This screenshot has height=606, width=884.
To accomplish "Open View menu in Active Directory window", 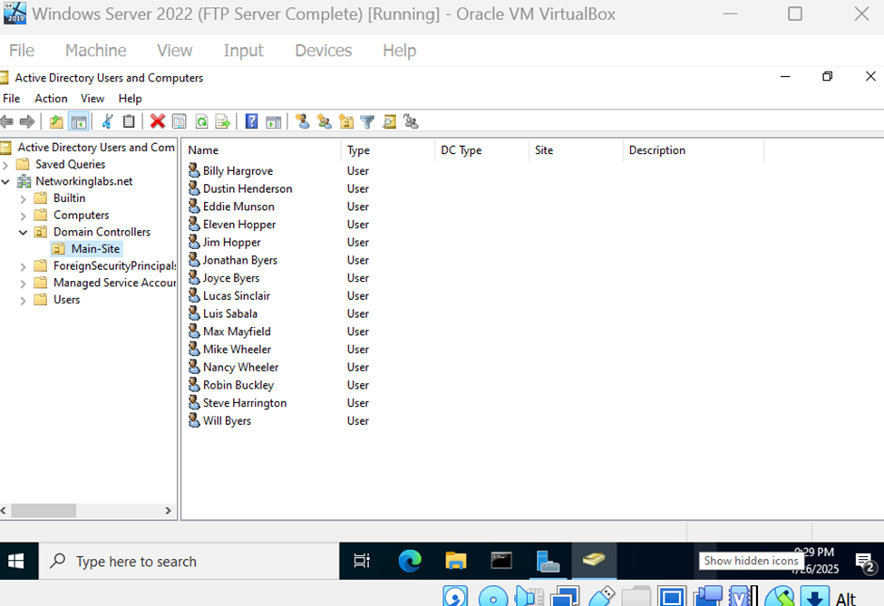I will coord(92,99).
